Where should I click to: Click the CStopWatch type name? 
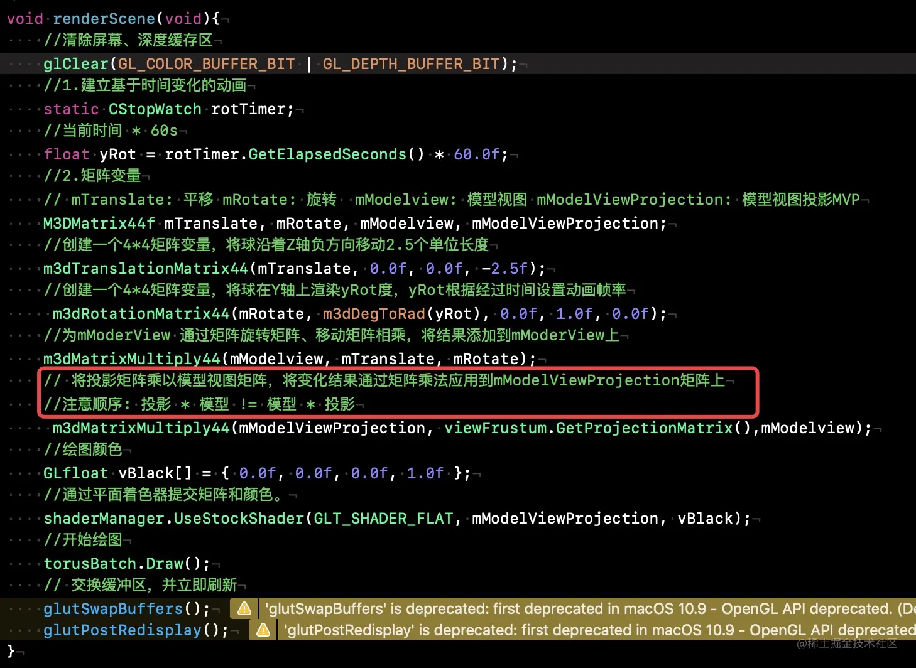[x=155, y=109]
